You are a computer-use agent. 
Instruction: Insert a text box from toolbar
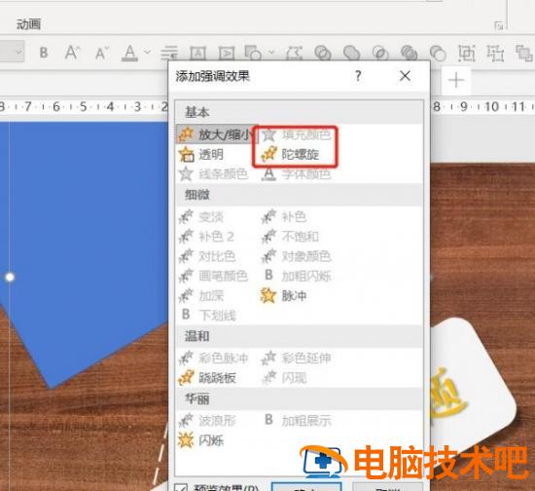pos(197,53)
